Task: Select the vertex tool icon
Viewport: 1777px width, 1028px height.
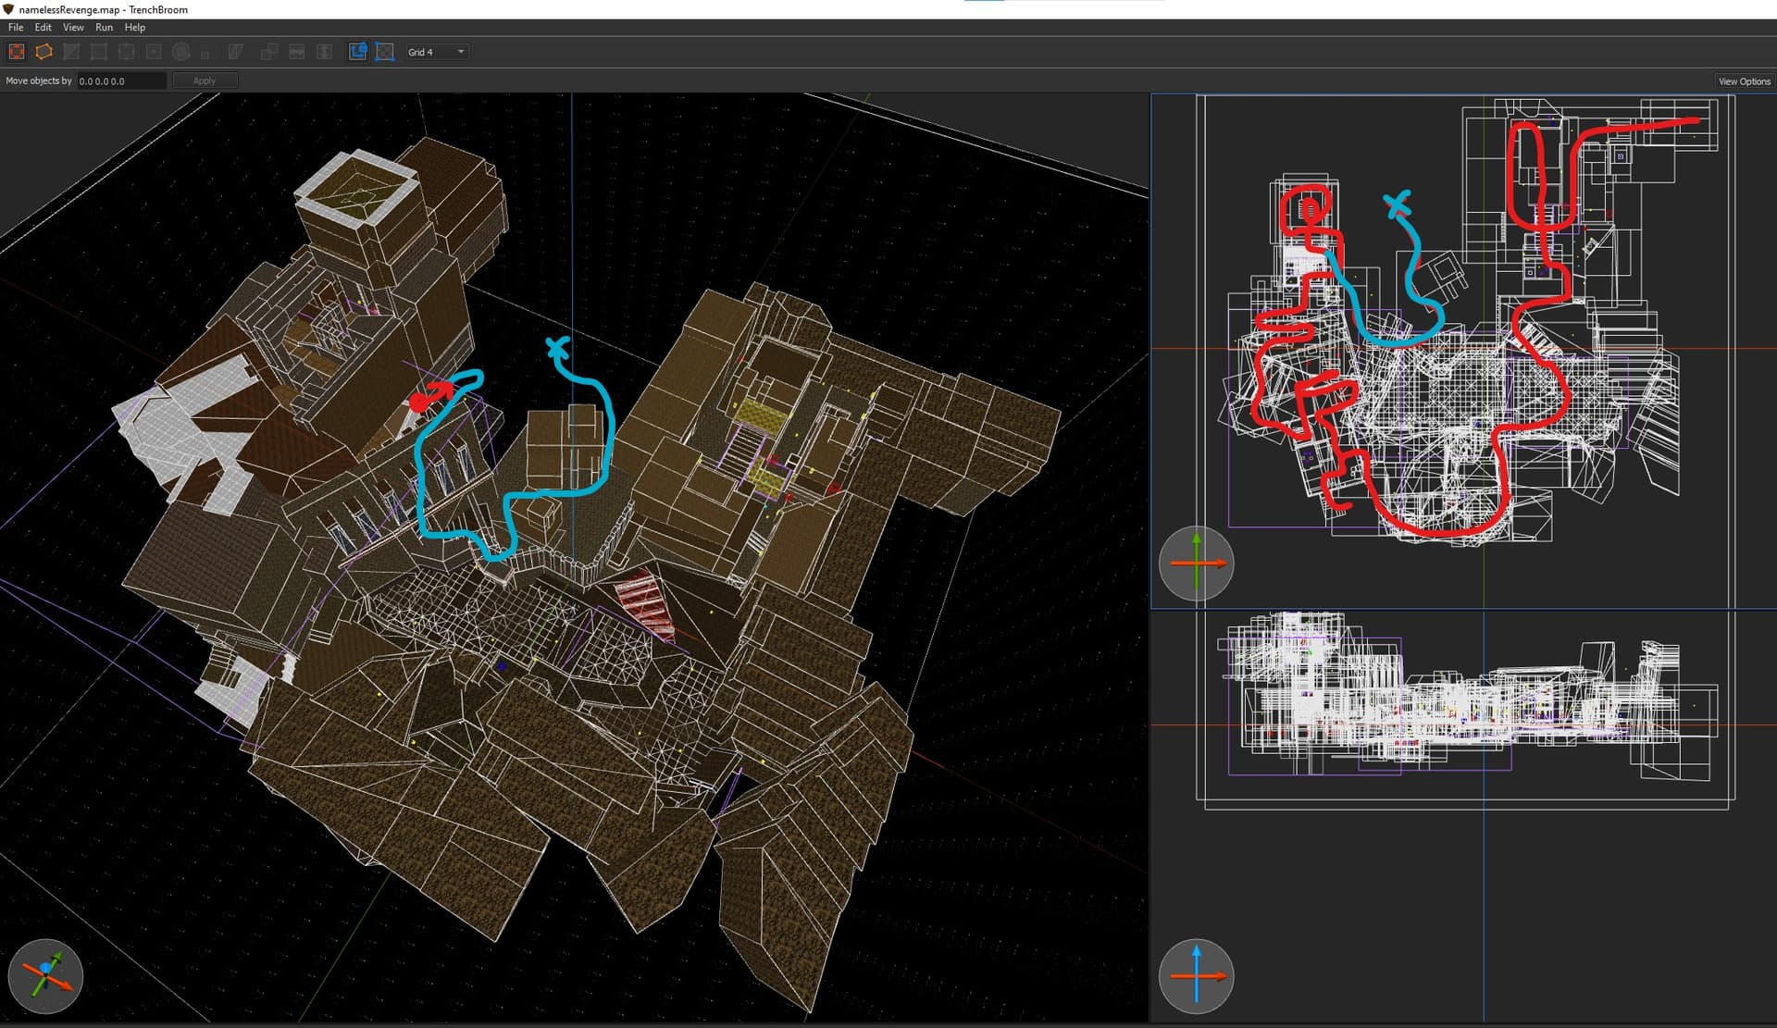Action: [99, 52]
